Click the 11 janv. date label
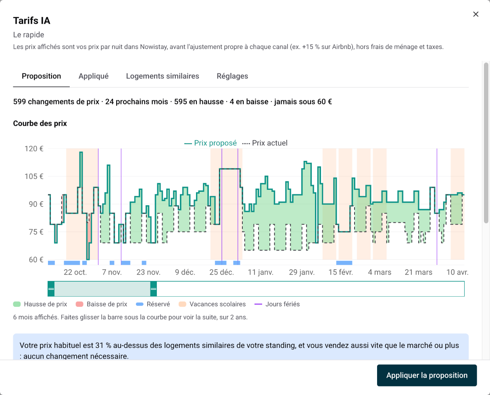This screenshot has height=395, width=490. [x=261, y=272]
